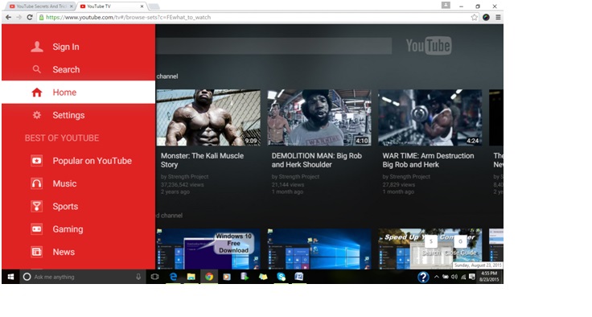Click the trophy icon beside Sports
The image size is (592, 317).
click(x=37, y=206)
